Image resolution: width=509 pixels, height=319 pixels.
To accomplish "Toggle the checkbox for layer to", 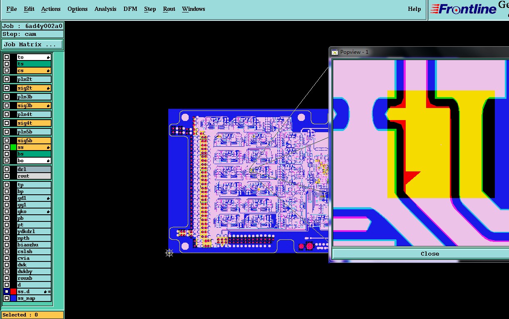I will click(7, 57).
